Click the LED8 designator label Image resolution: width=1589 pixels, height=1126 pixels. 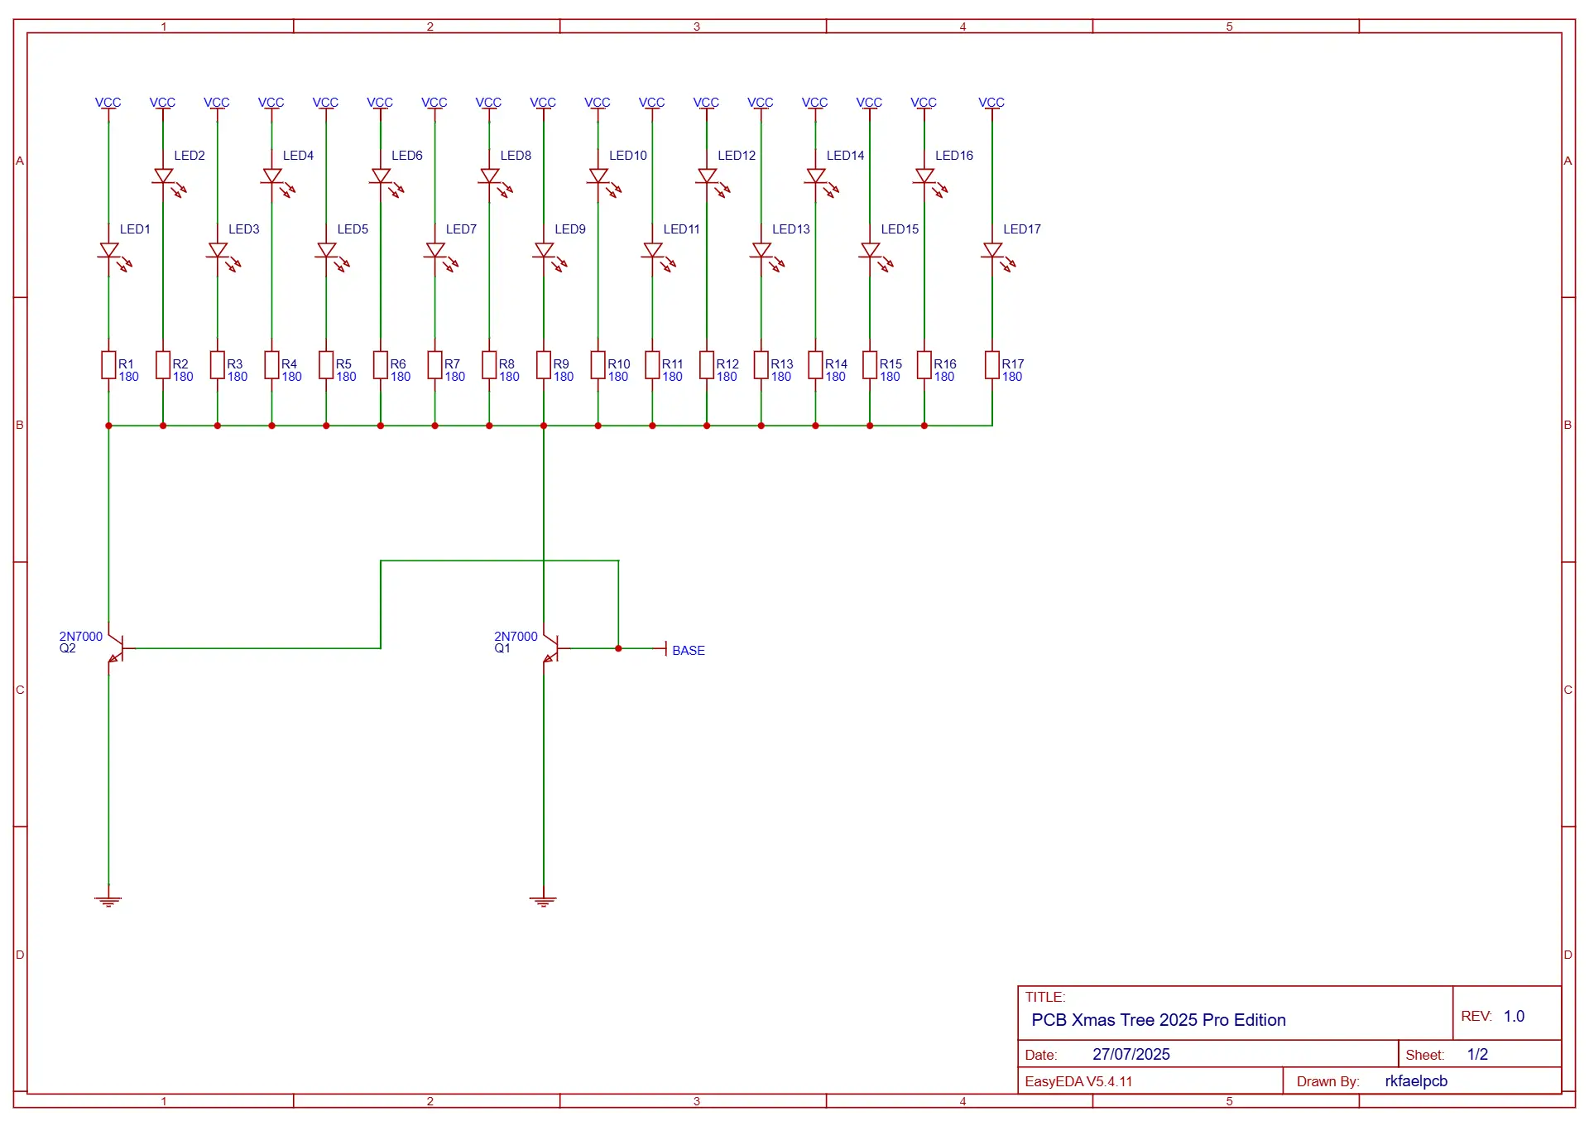516,156
